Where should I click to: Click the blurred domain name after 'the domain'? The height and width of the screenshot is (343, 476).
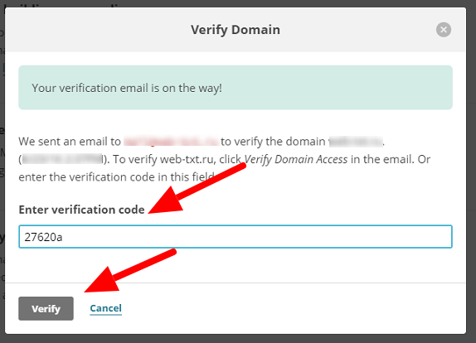[x=356, y=142]
